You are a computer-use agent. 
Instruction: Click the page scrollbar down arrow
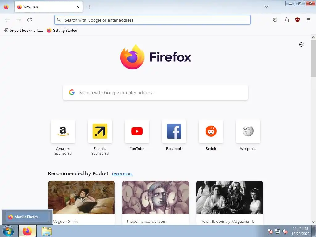(313, 222)
